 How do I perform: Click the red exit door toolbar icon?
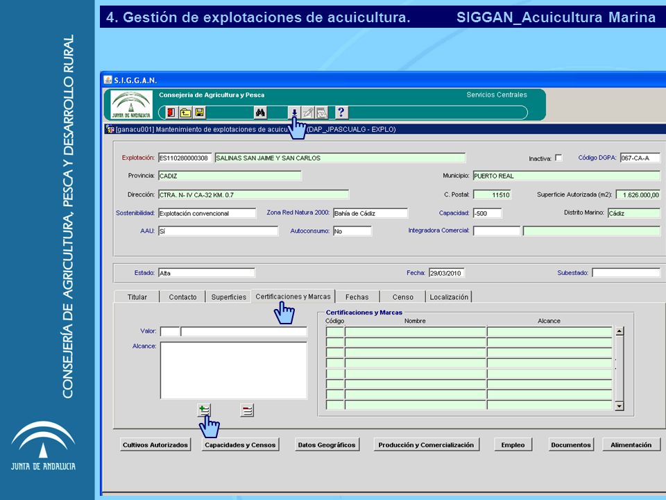click(171, 112)
